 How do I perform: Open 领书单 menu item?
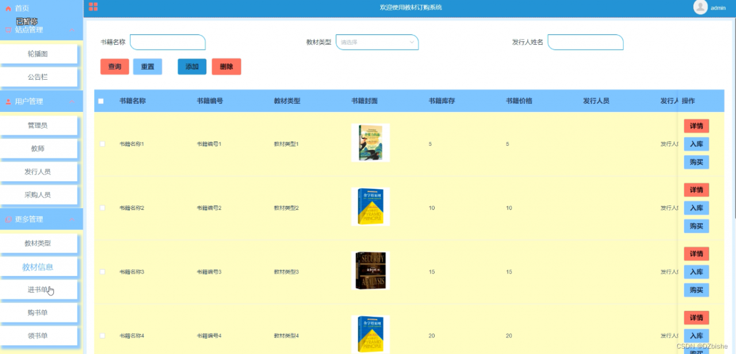pyautogui.click(x=38, y=336)
